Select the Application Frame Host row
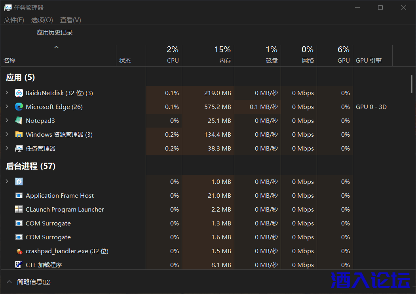This screenshot has height=294, width=416. coord(60,196)
